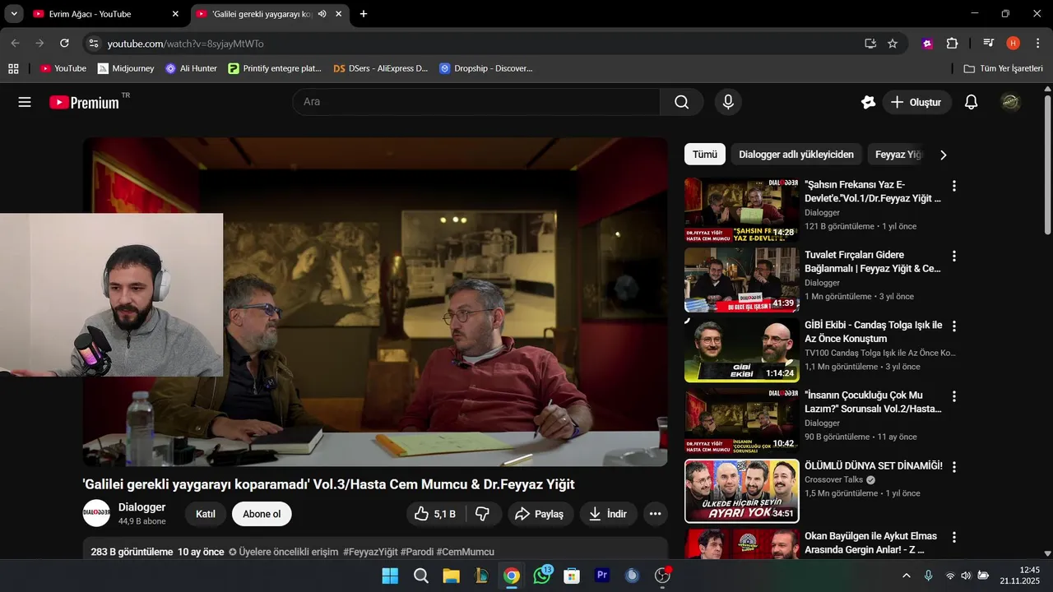Viewport: 1053px width, 592px height.
Task: Start voice search with microphone icon
Action: 728,102
